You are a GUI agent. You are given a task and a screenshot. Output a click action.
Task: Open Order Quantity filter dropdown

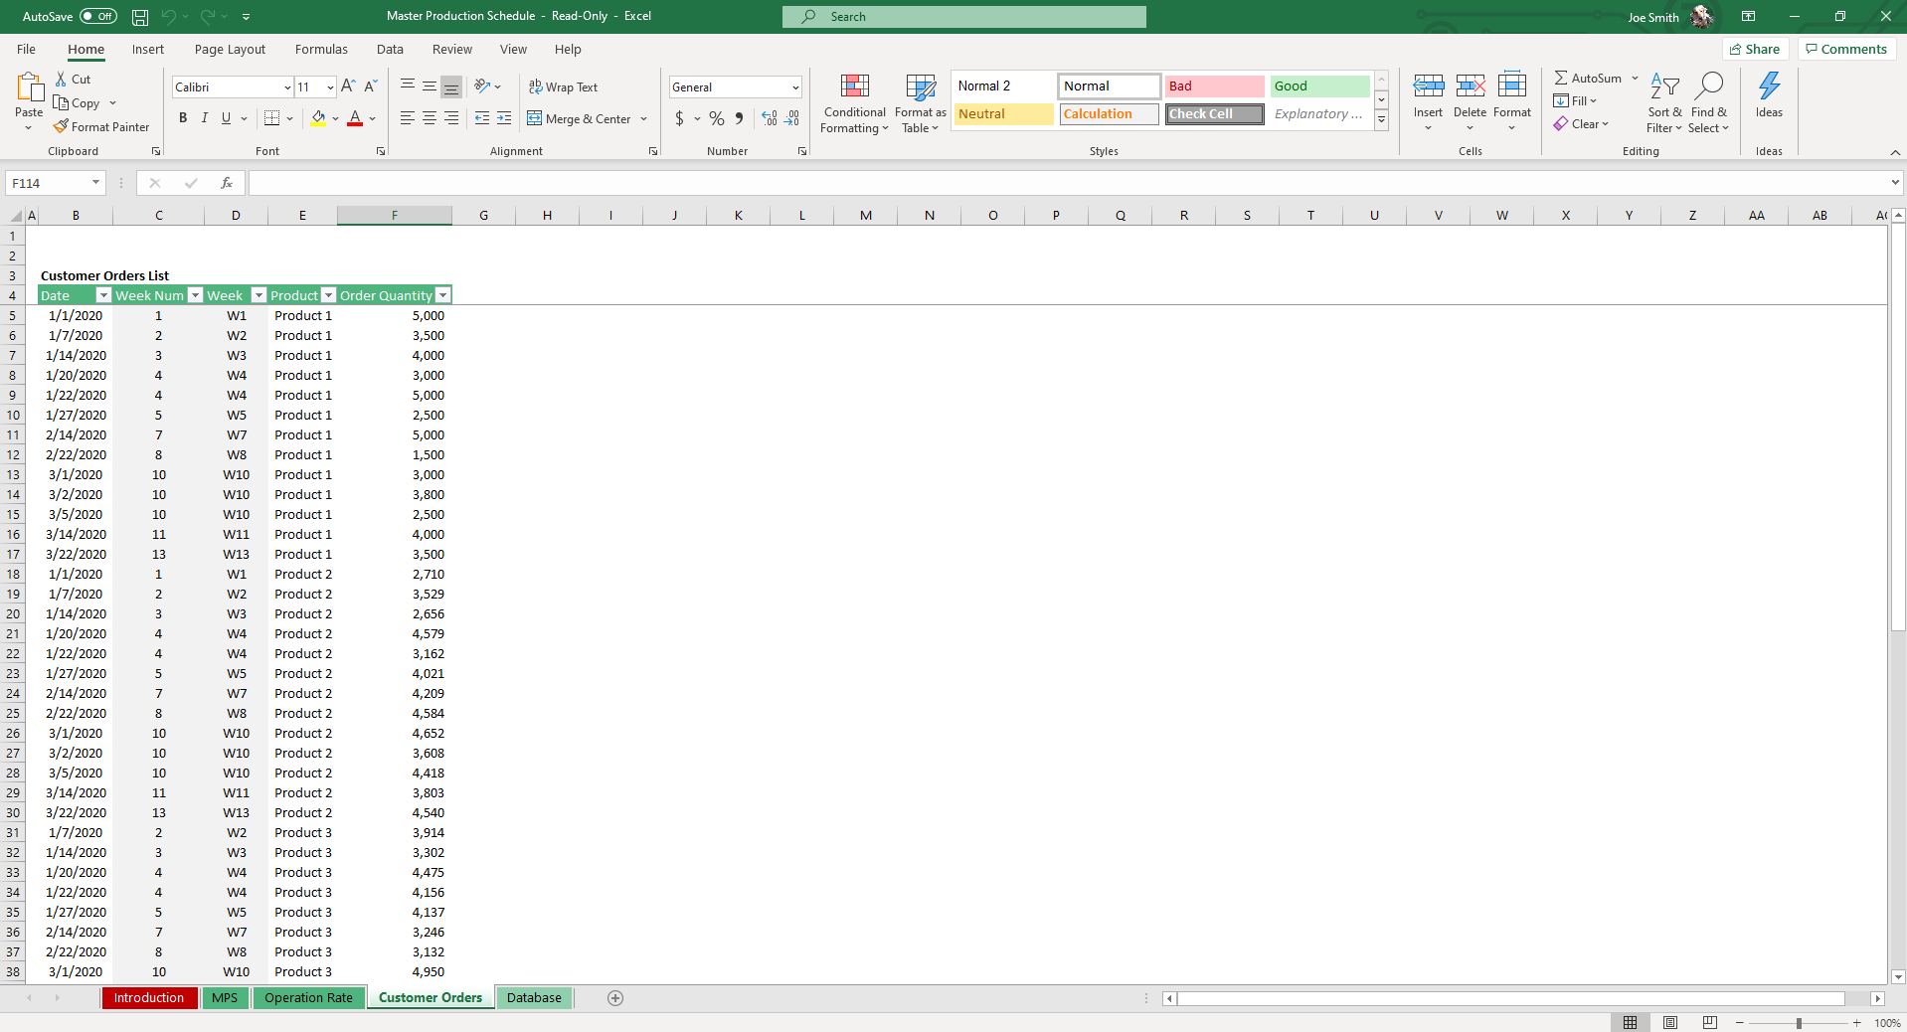click(x=443, y=295)
